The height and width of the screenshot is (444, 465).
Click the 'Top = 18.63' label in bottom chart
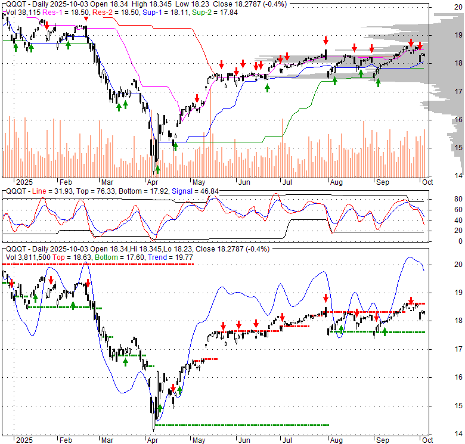point(72,257)
